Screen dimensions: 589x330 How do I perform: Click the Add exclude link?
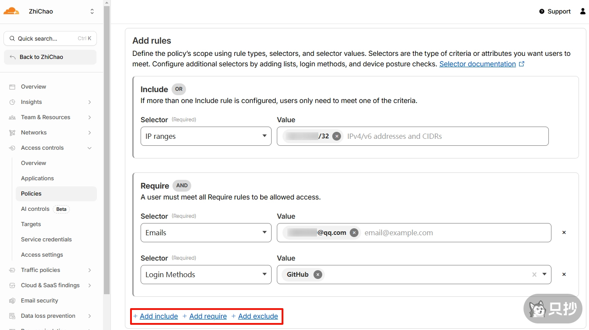pos(258,316)
